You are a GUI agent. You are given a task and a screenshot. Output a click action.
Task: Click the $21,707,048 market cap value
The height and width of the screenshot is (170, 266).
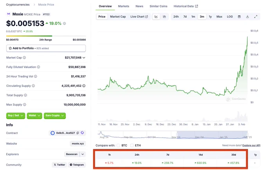tap(73, 57)
